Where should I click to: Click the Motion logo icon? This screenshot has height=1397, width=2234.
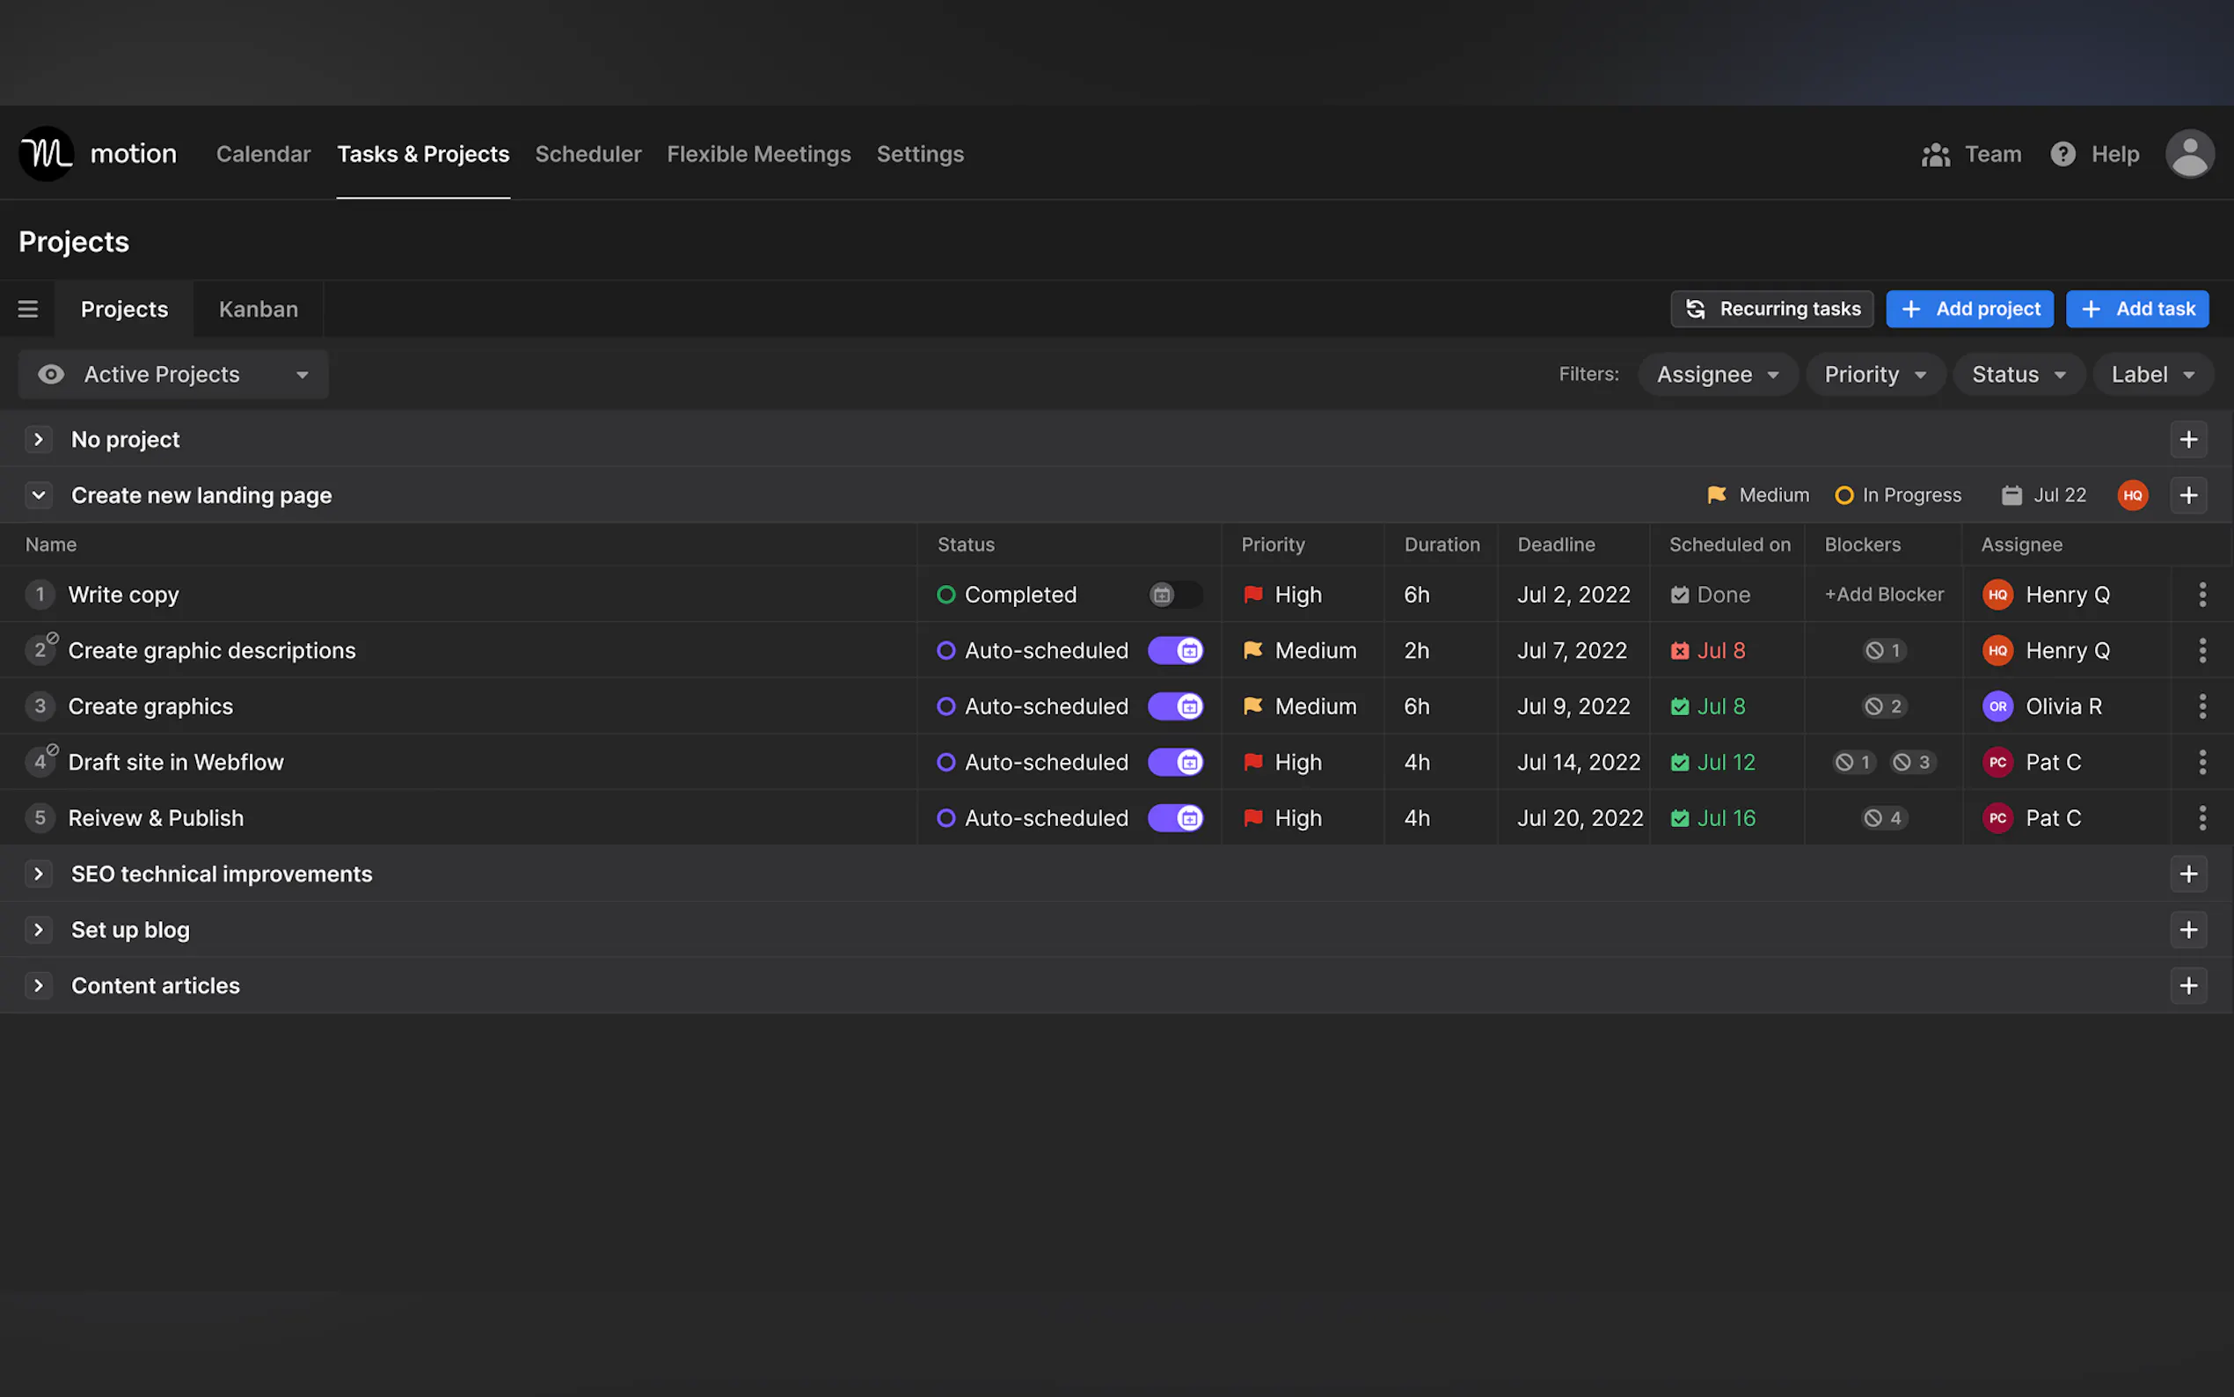pyautogui.click(x=47, y=153)
